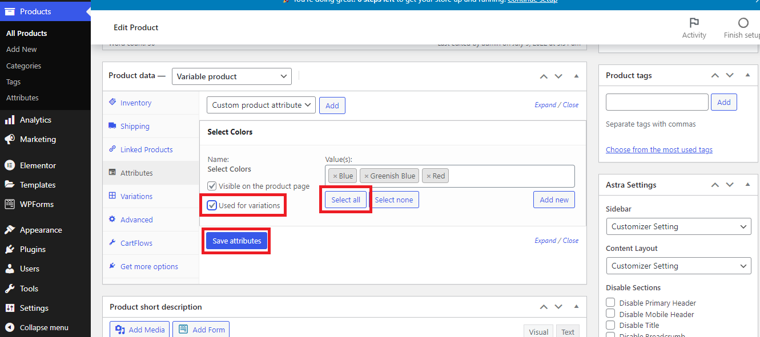Toggle Used for variations checkbox

point(212,205)
